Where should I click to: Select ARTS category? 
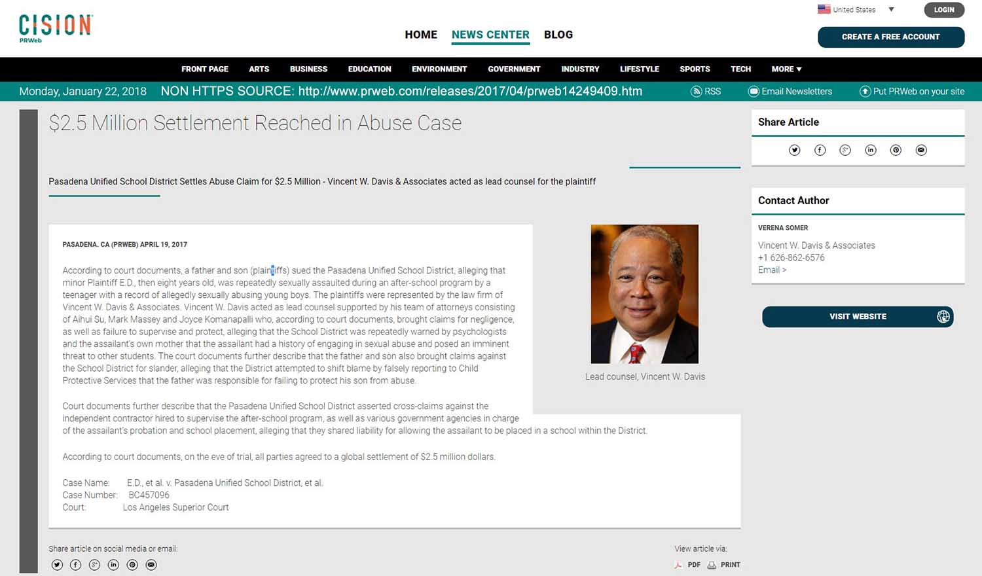pos(259,69)
